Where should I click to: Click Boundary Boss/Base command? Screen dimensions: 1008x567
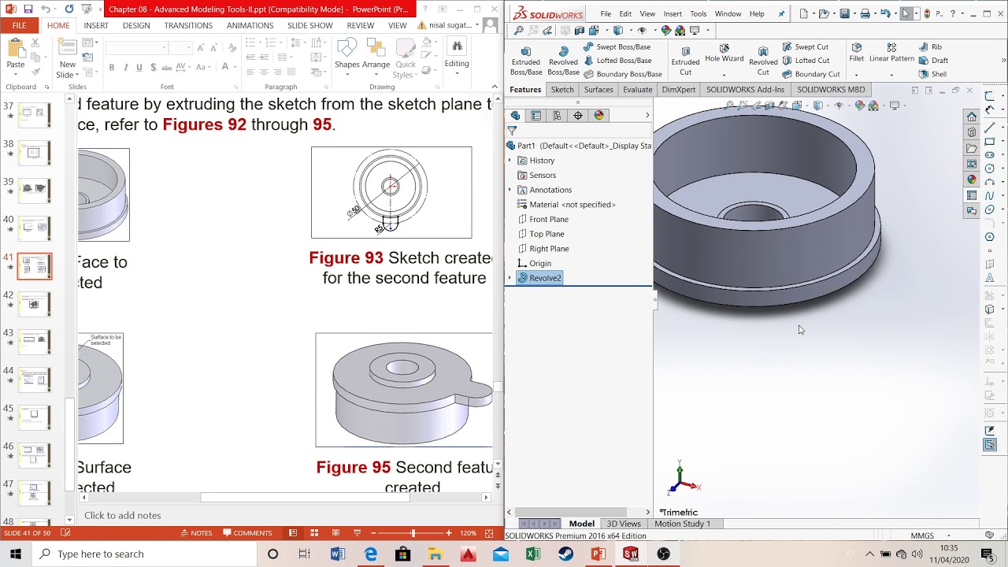click(x=622, y=74)
